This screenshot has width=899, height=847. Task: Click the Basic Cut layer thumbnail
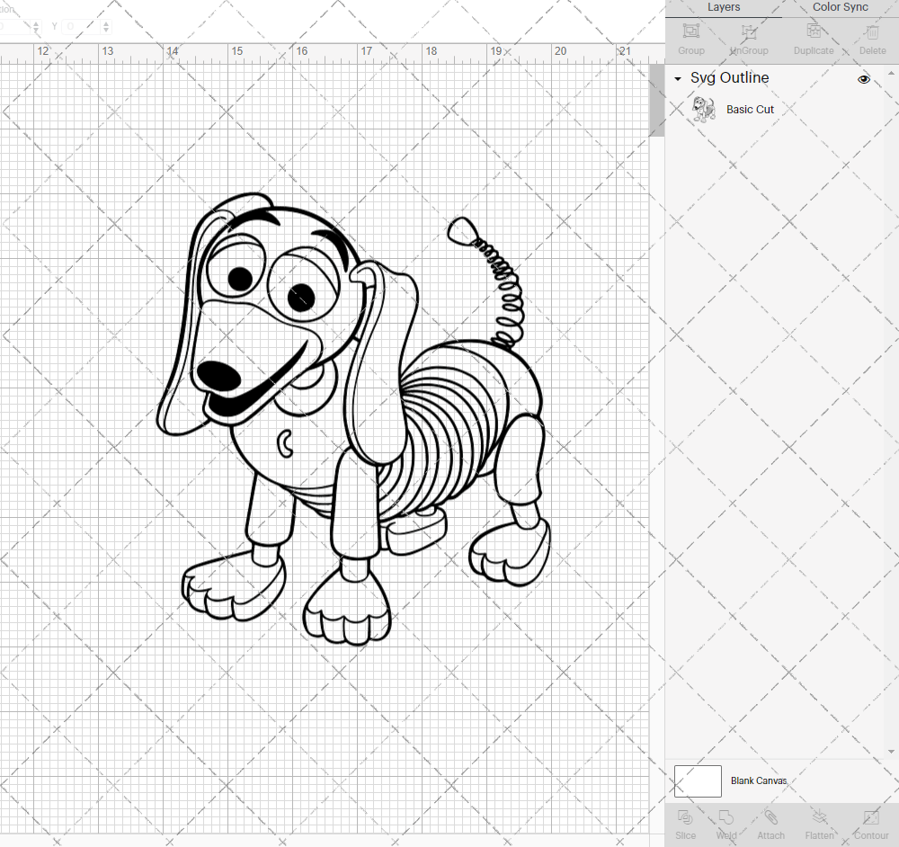coord(704,108)
